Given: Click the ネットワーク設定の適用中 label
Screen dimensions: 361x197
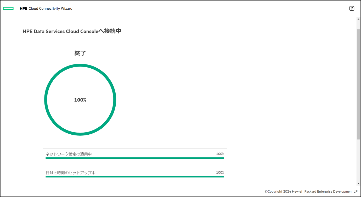Looking at the screenshot, I should pyautogui.click(x=69, y=154).
